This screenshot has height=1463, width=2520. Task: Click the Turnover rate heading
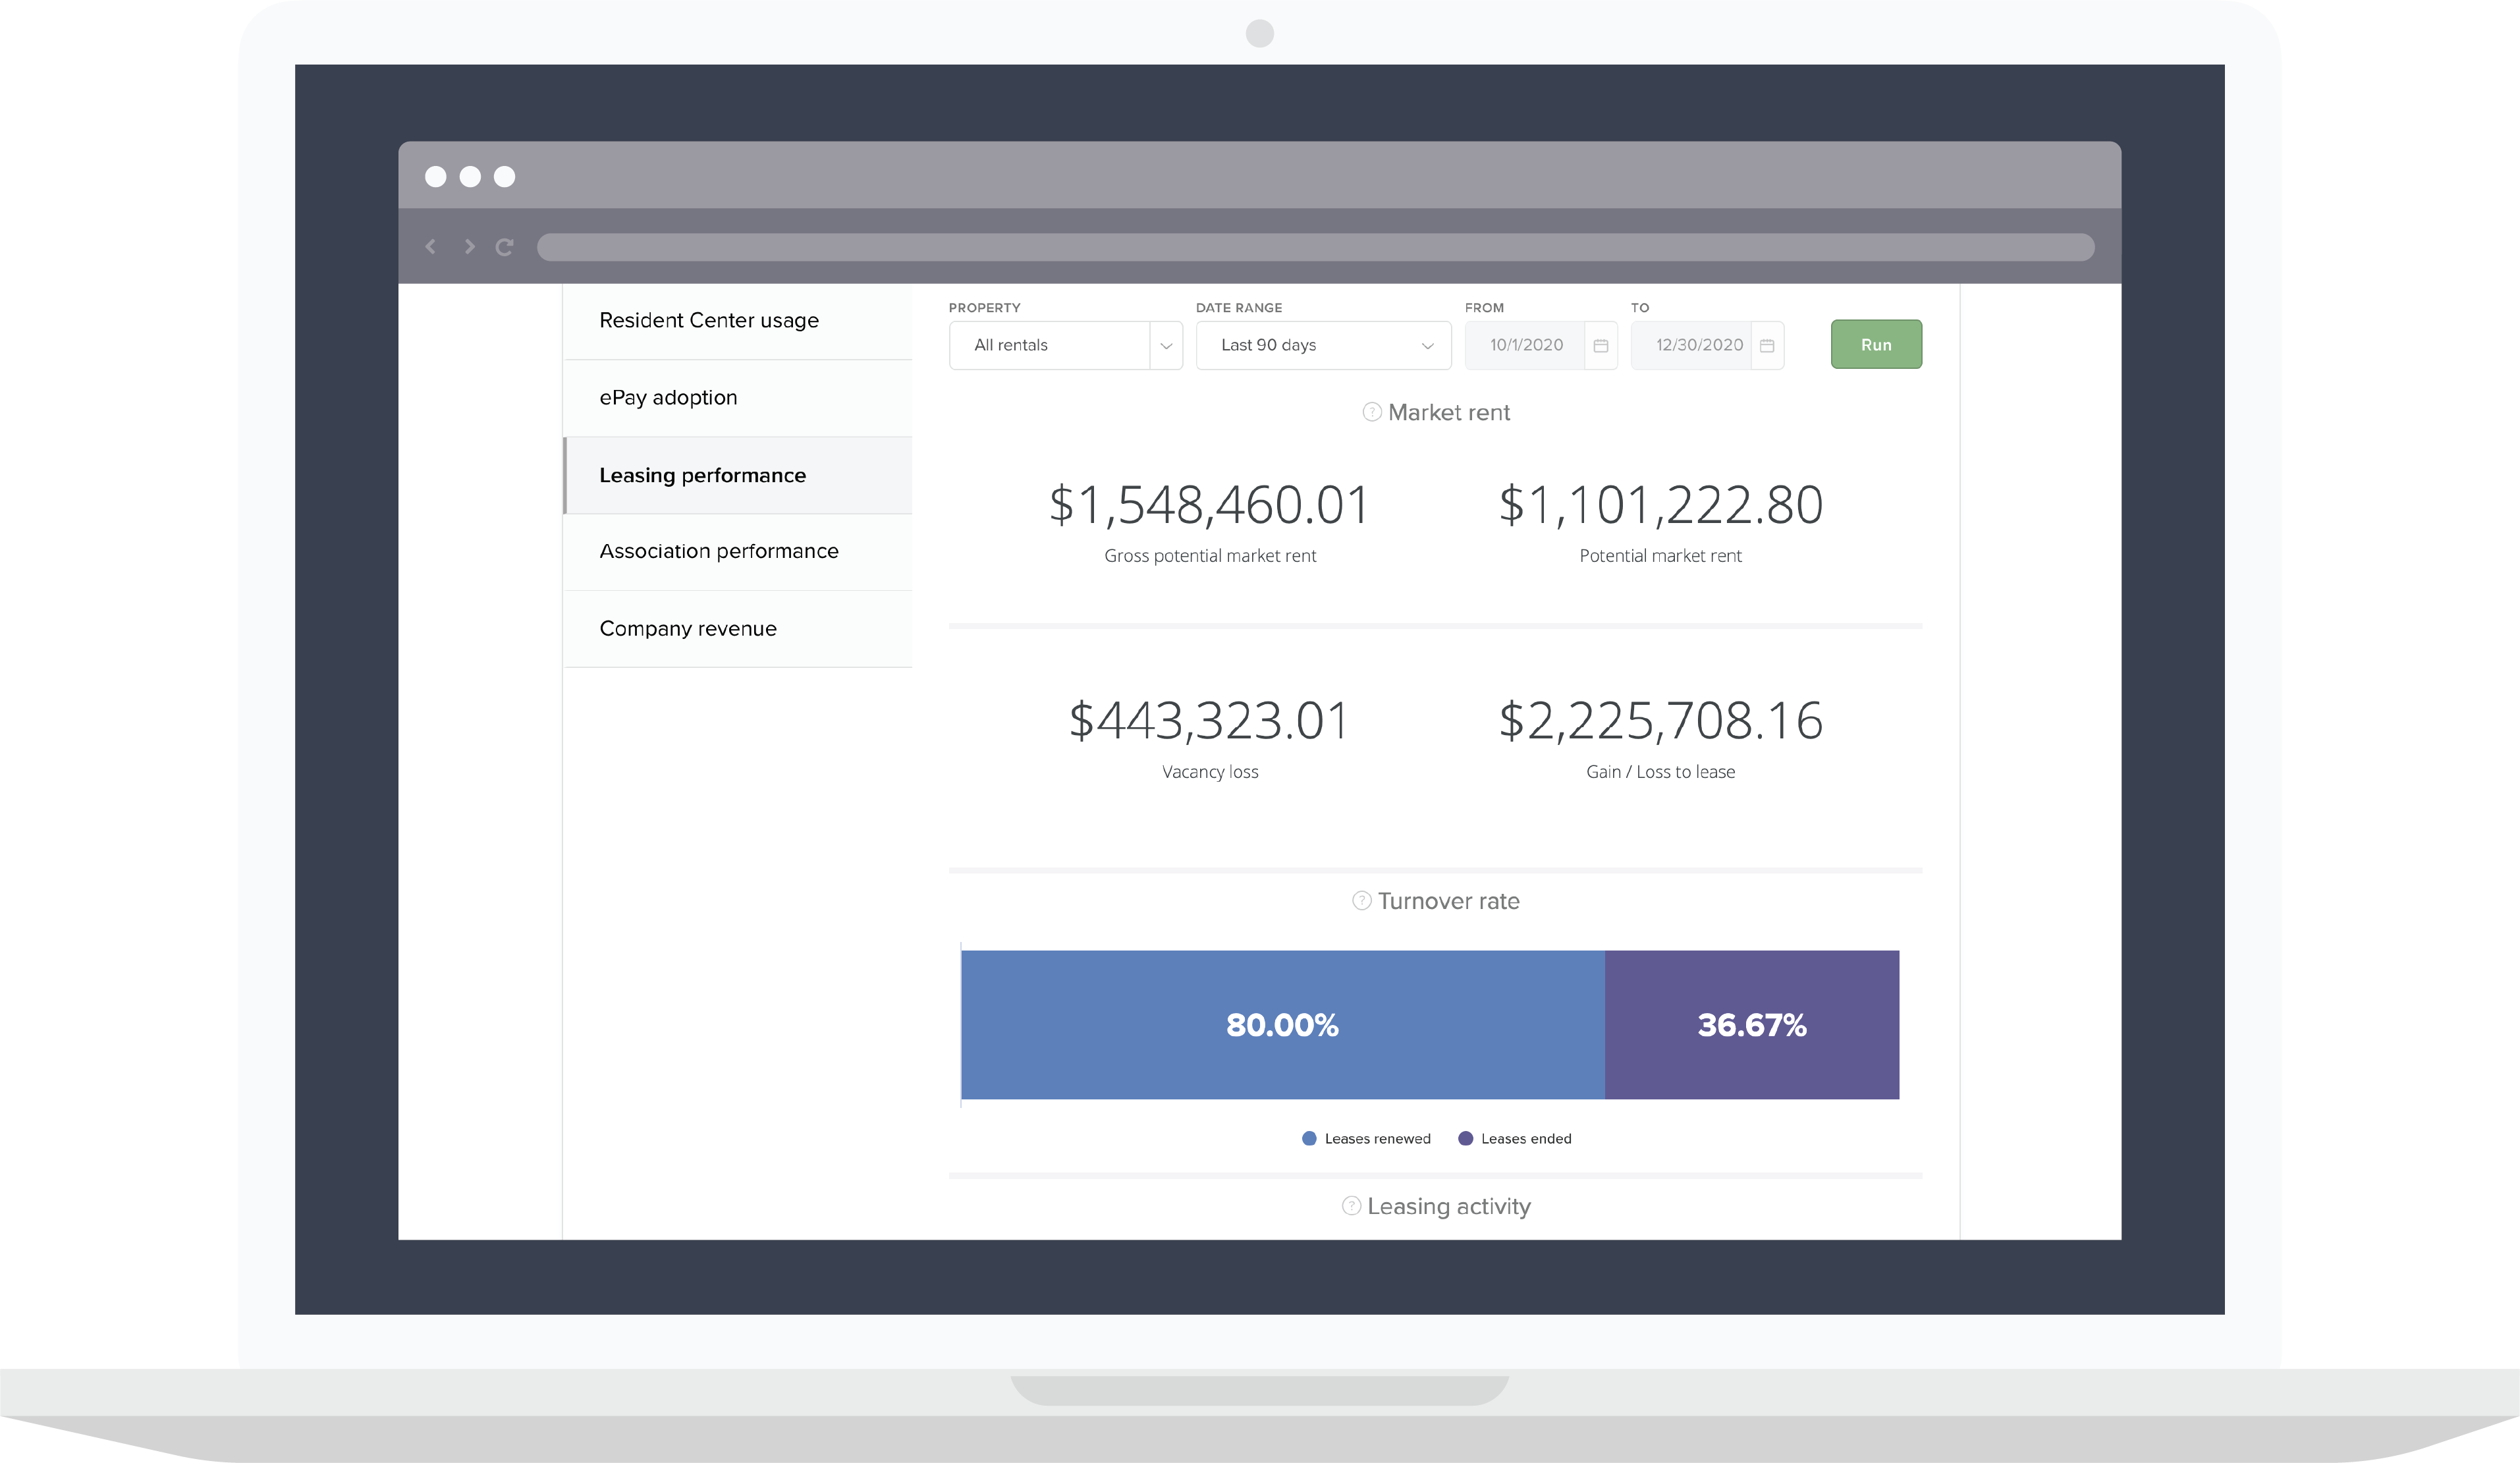(1448, 901)
